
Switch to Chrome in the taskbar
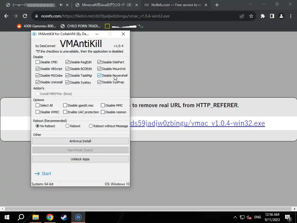[x=50, y=217]
